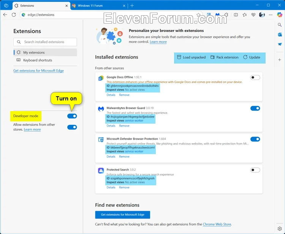This screenshot has width=285, height=234.
Task: Open a new tab with plus button
Action: (x=132, y=6)
